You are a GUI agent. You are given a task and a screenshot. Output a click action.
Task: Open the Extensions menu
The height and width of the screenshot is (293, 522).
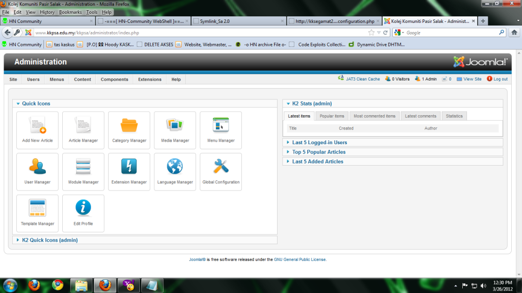(150, 79)
